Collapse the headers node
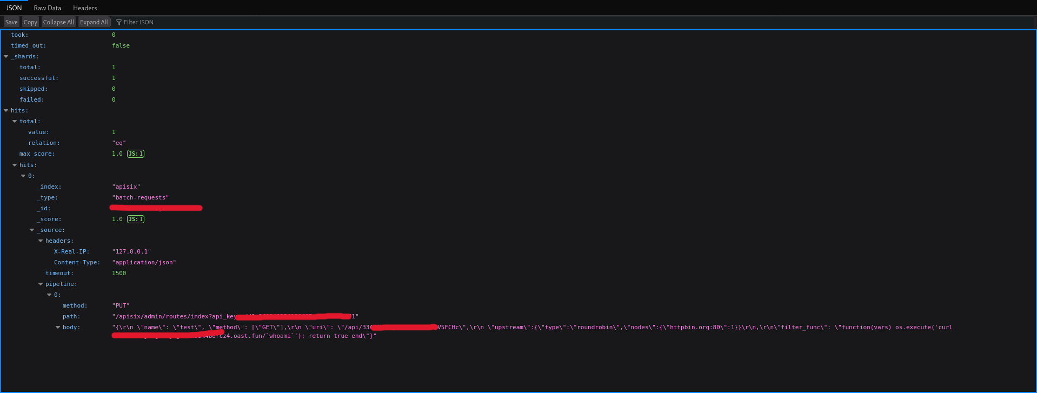 pyautogui.click(x=41, y=241)
